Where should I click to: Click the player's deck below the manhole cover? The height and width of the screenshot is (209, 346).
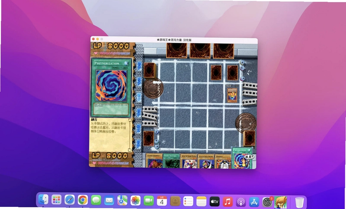249,138
